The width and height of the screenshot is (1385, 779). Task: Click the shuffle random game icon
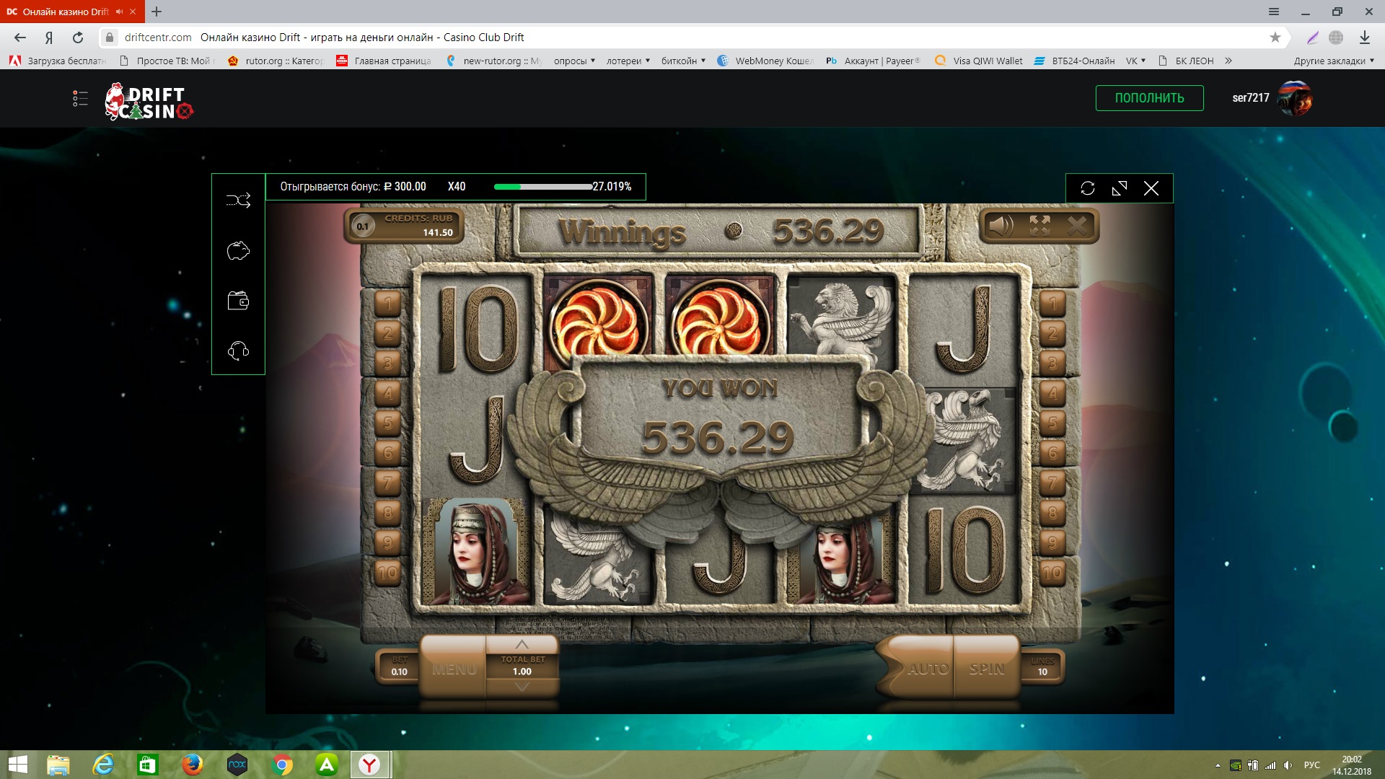point(238,200)
